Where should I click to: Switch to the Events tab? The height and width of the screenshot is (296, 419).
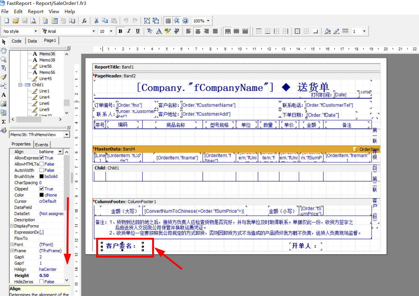(x=42, y=145)
